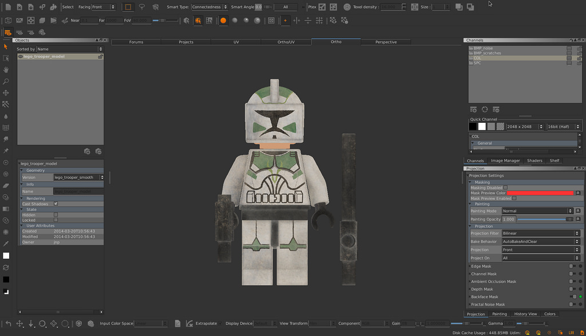Screen dimensions: 586x336
Task: Open the 2048 x 2048 size dropdown
Action: tap(525, 126)
